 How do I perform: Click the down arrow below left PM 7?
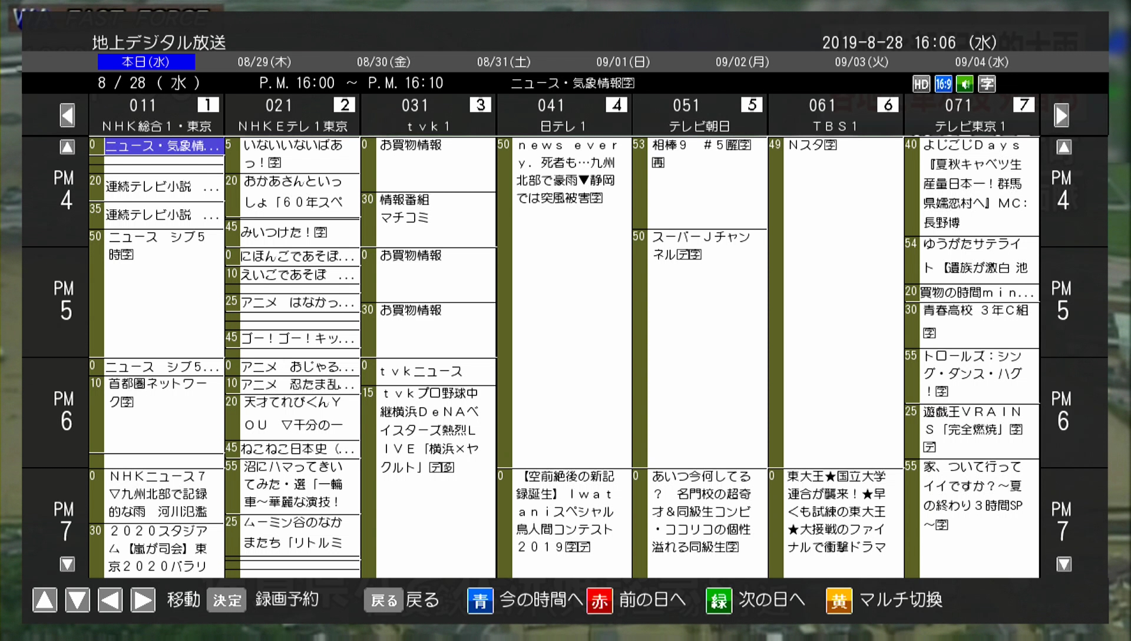[x=67, y=564]
